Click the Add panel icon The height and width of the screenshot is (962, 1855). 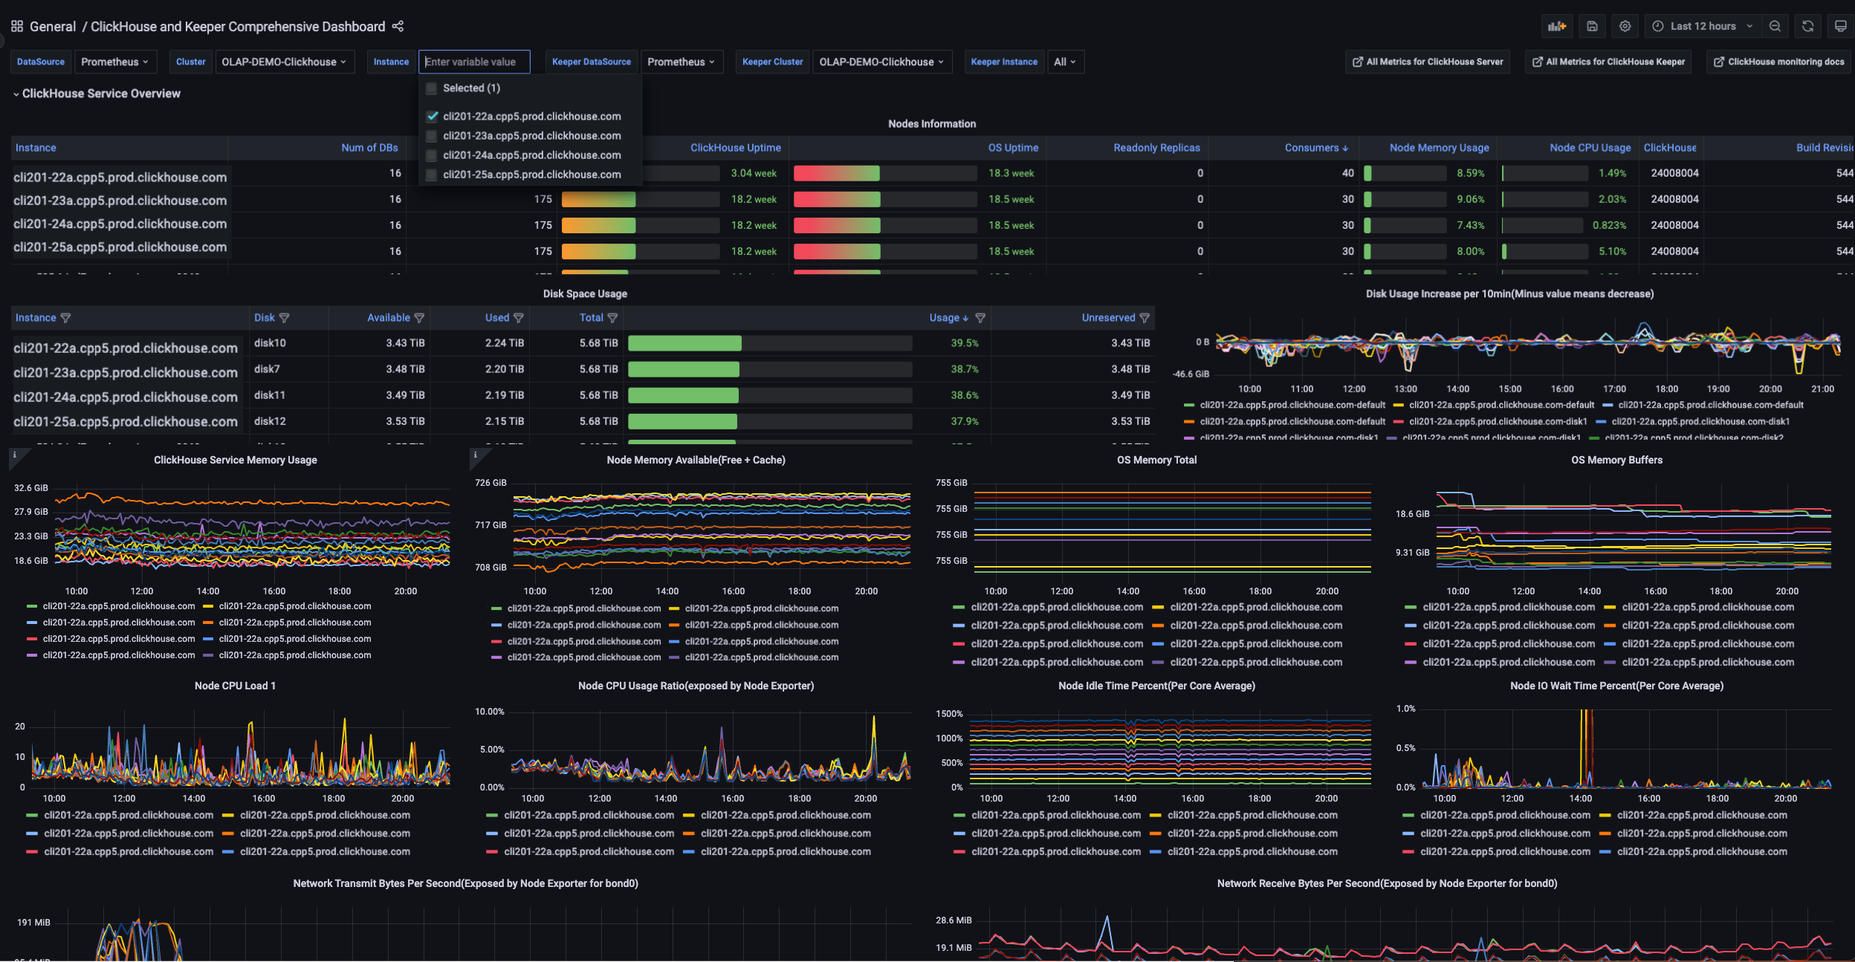[1557, 26]
